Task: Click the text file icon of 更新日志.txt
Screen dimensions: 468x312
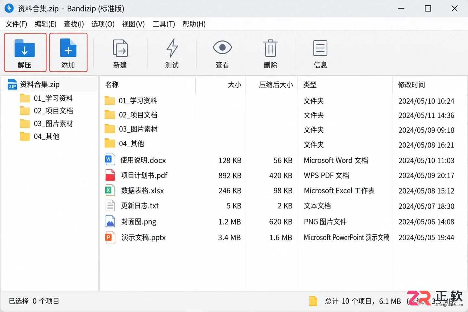Action: tap(110, 205)
